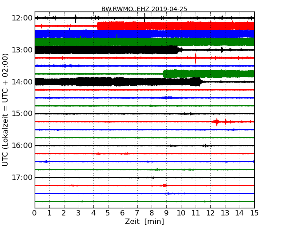The height and width of the screenshot is (231, 289).
Task: Click the 14:00 time label
Action: (22, 82)
